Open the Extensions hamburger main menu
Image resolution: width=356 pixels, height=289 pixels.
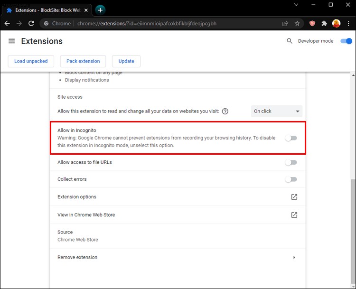coord(11,41)
